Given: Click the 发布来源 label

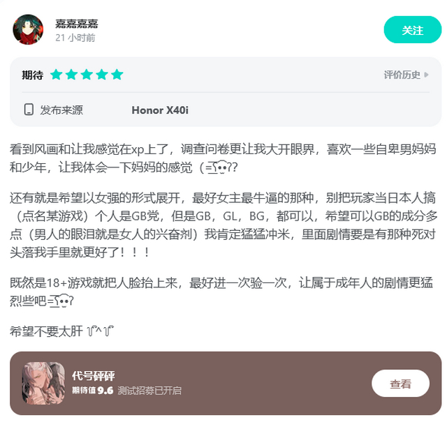Looking at the screenshot, I should [61, 110].
